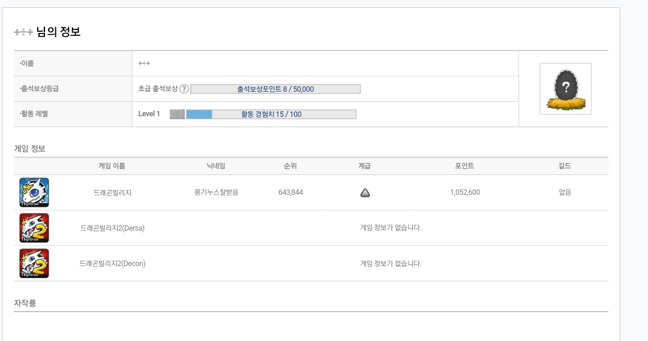
Task: Click the 드래곤빌리지 game icon
Action: [34, 192]
